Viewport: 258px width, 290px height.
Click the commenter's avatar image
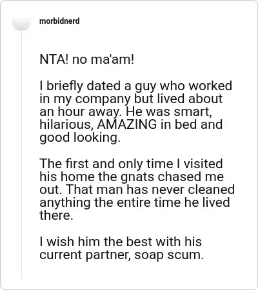tap(21, 23)
